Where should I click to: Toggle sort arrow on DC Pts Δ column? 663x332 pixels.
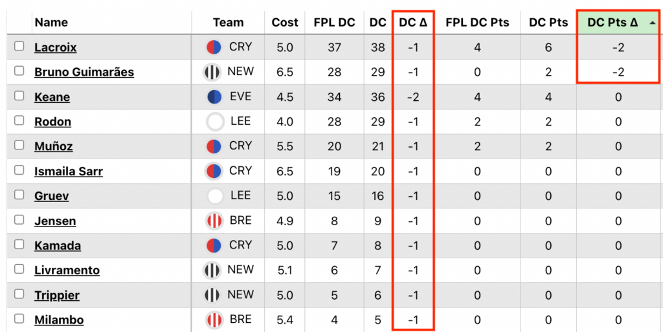point(651,23)
